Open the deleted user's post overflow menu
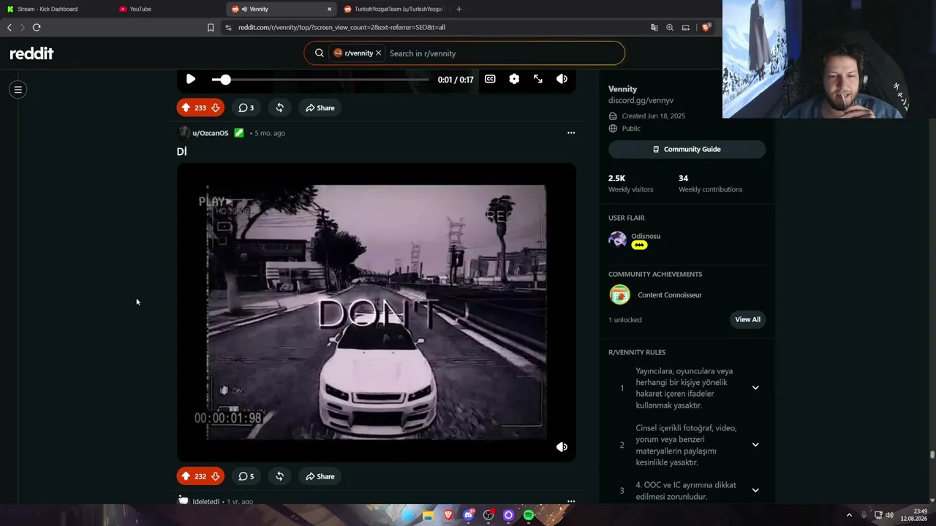Screen dimensions: 936x526 (x=571, y=501)
